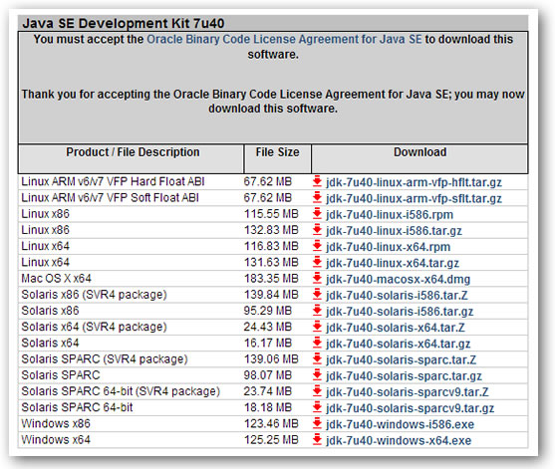
Task: Click download arrow icon for jdk-7u40-solaris-x64.tar.Z
Action: (317, 327)
